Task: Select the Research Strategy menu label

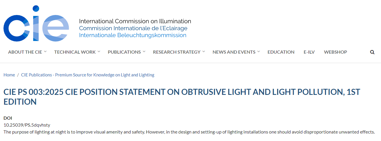Action: [x=177, y=52]
